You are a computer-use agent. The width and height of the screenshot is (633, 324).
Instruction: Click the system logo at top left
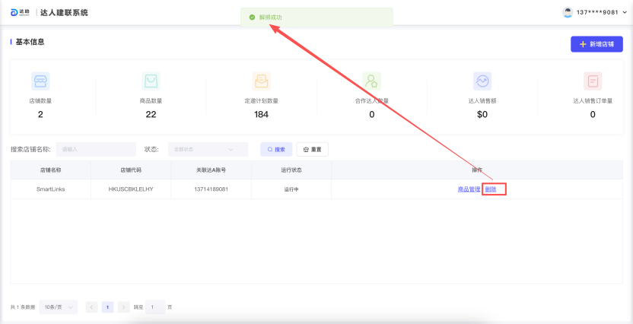(20, 12)
